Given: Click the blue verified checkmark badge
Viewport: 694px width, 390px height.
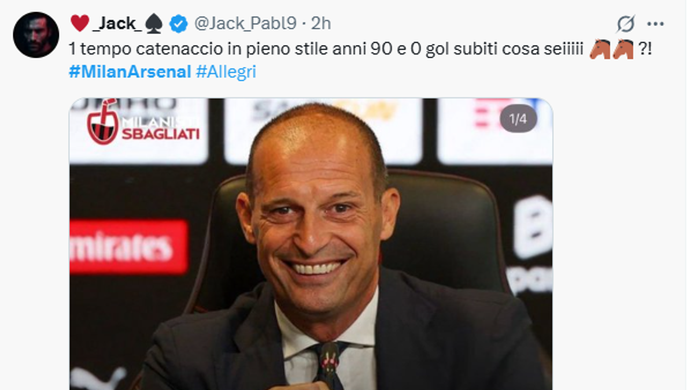Looking at the screenshot, I should [178, 24].
